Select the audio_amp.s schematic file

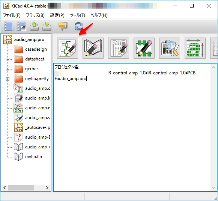(x=38, y=118)
